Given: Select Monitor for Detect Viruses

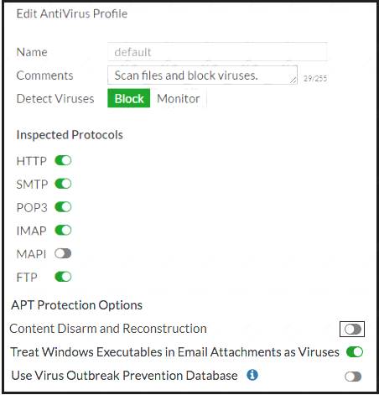Looking at the screenshot, I should [x=179, y=98].
